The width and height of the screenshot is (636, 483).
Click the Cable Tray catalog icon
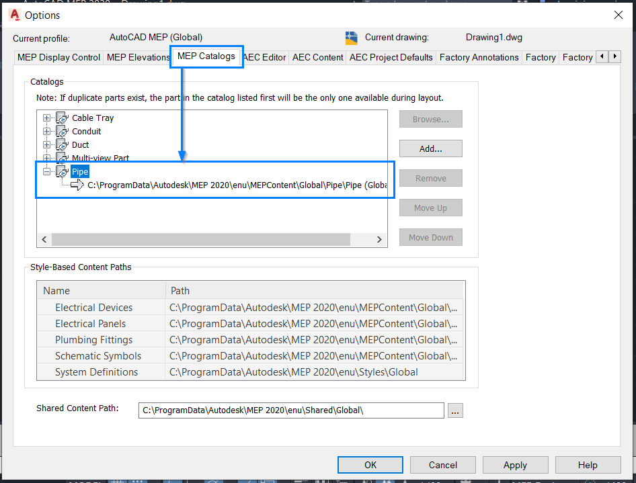(62, 118)
